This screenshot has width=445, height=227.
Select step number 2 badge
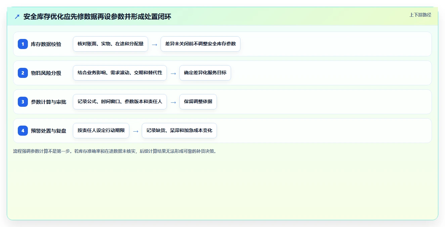coord(23,73)
